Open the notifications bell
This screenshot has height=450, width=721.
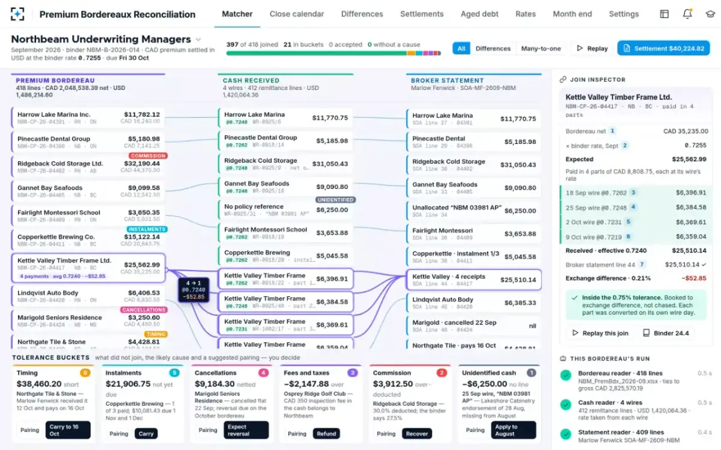(687, 14)
